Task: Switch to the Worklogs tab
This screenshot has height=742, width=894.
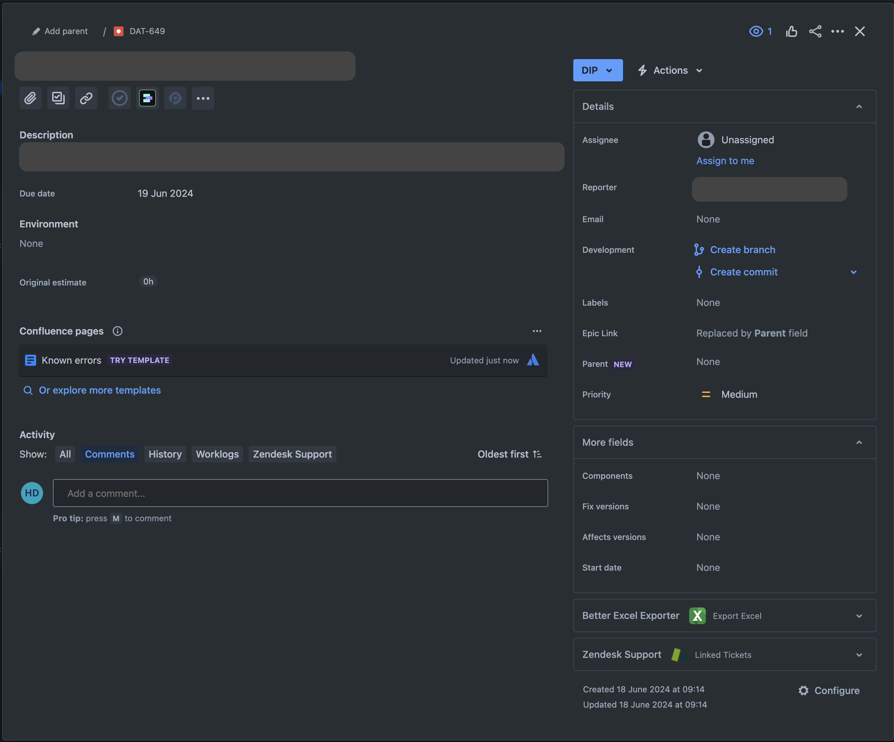Action: click(x=217, y=454)
